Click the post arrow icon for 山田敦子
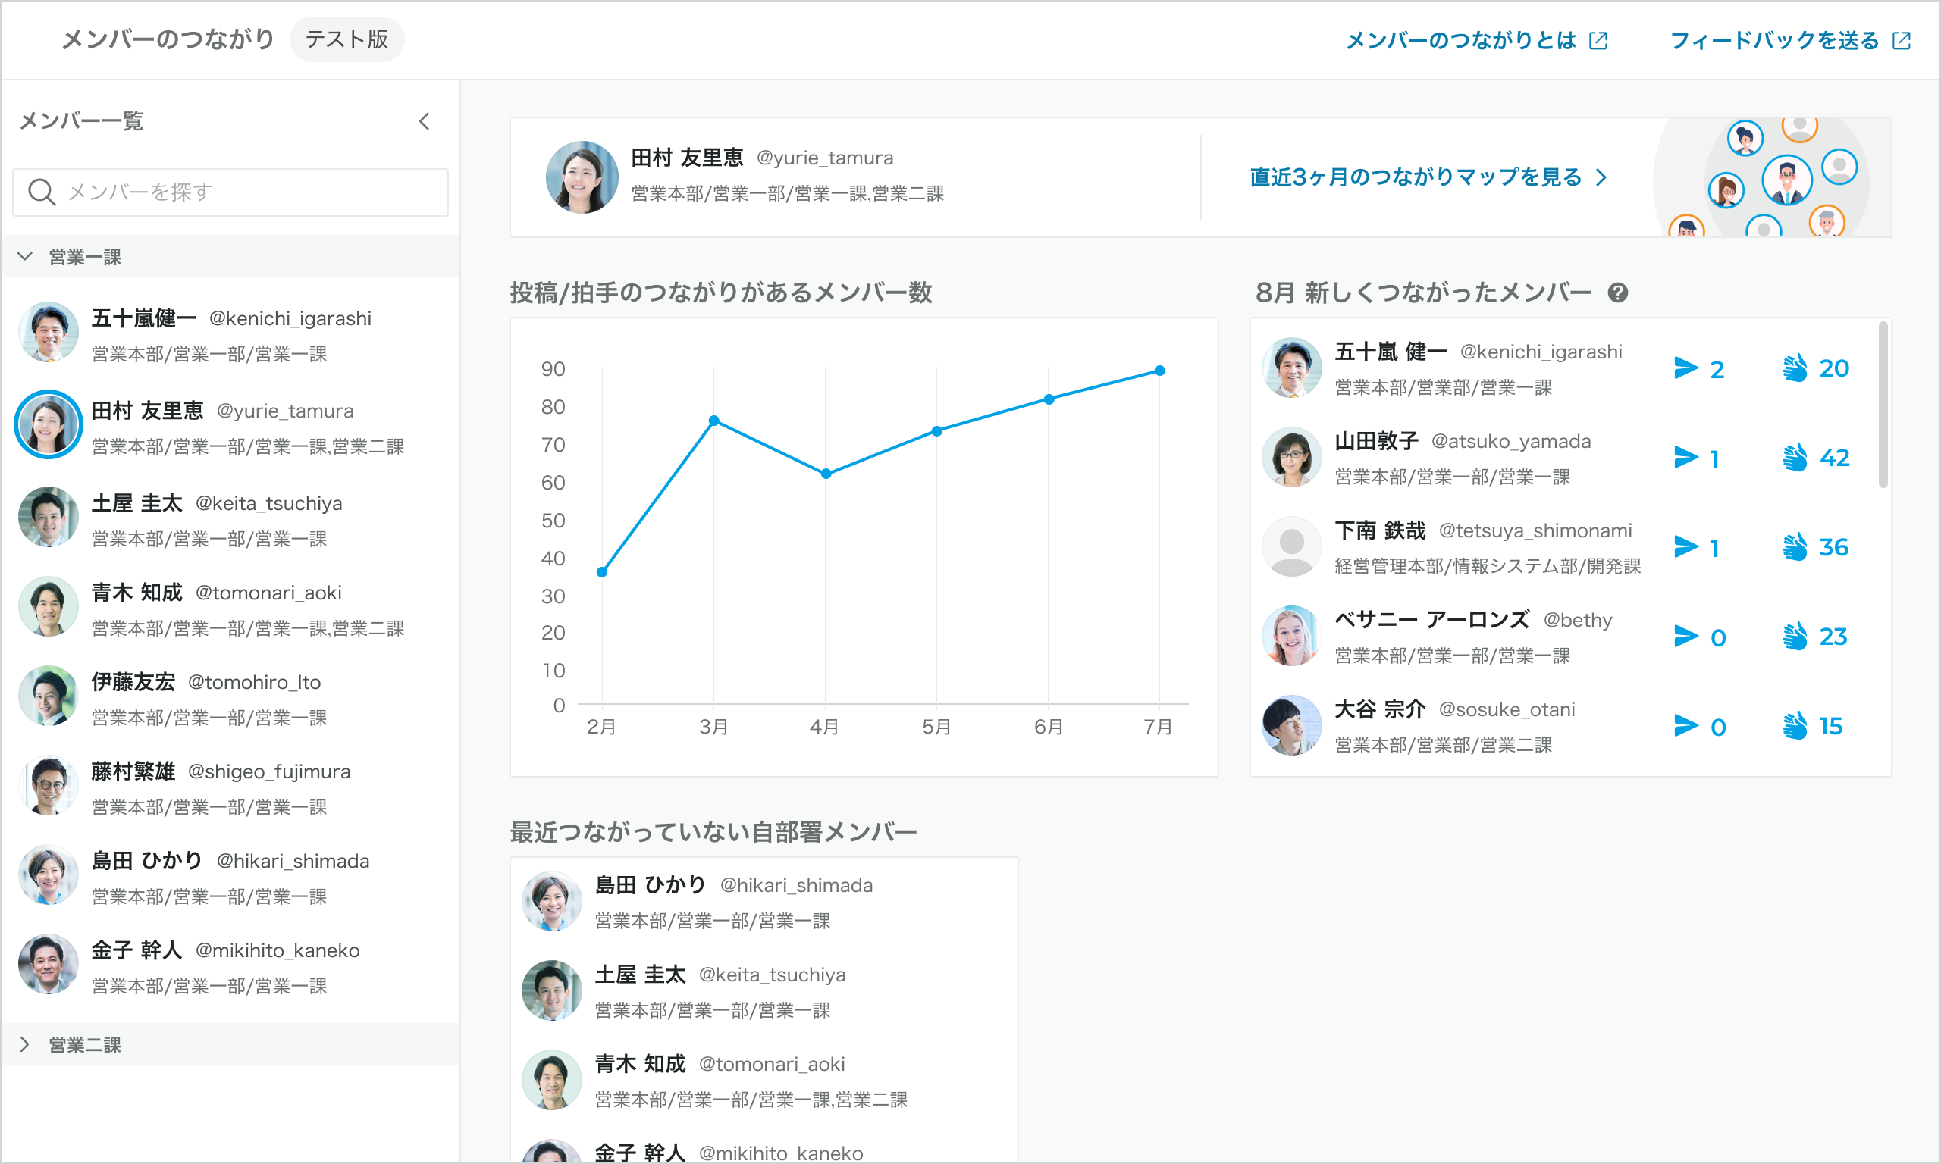 [1685, 457]
